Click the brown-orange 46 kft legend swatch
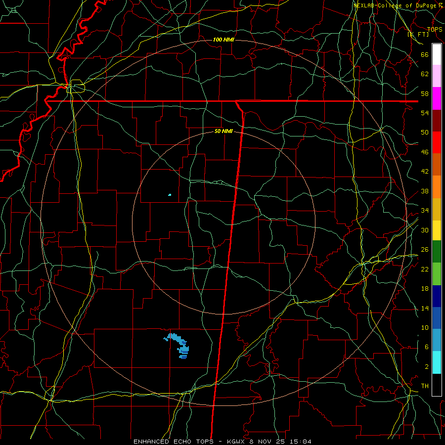This screenshot has height=445, width=445. pyautogui.click(x=437, y=165)
